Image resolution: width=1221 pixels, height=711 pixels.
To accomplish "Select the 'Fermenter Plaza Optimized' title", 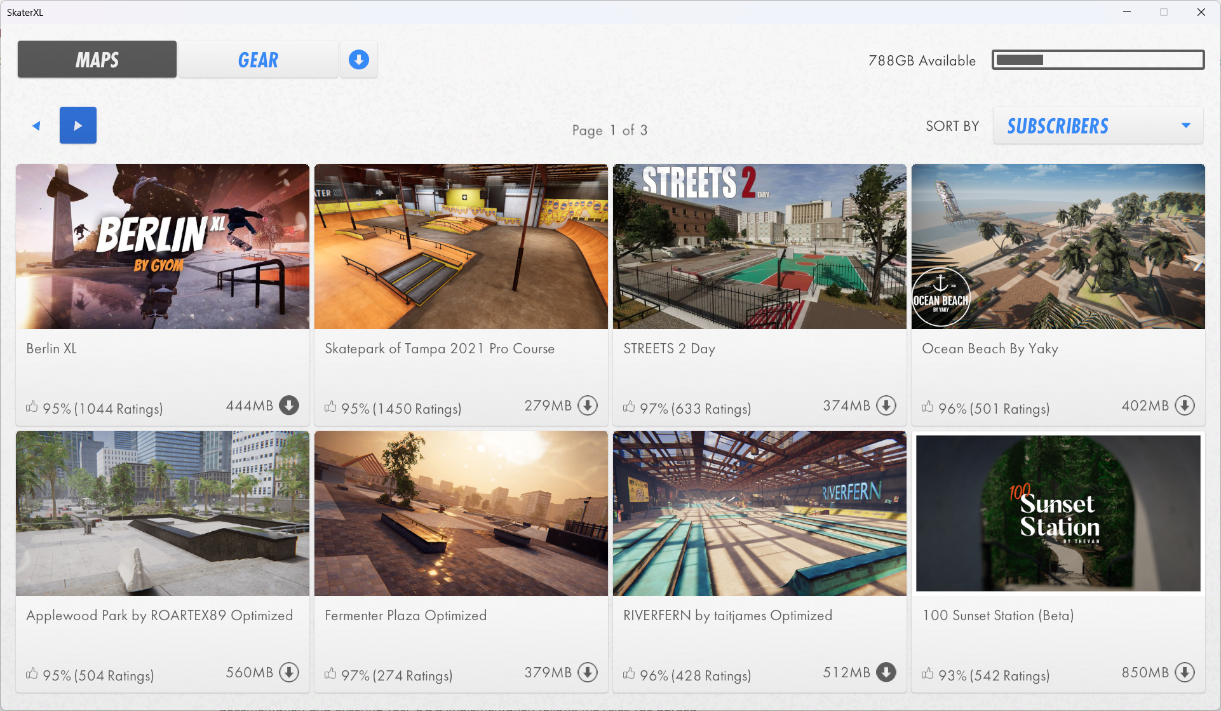I will coord(405,616).
